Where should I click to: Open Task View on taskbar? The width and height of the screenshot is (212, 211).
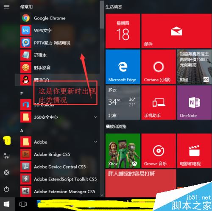click(x=23, y=204)
